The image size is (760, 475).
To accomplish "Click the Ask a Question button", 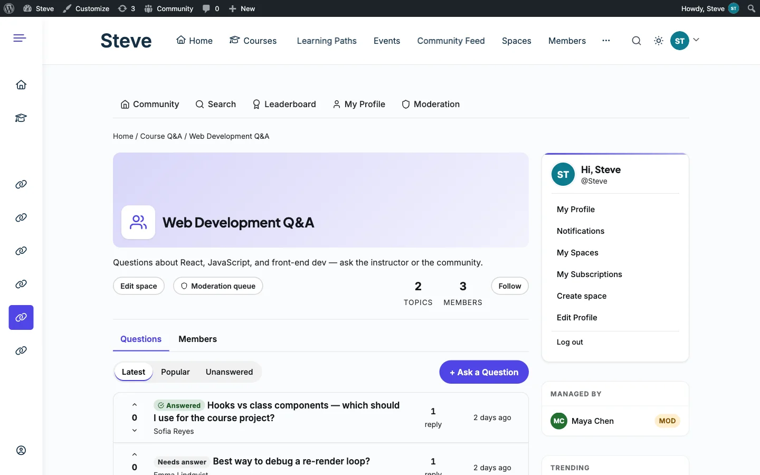I will 484,372.
